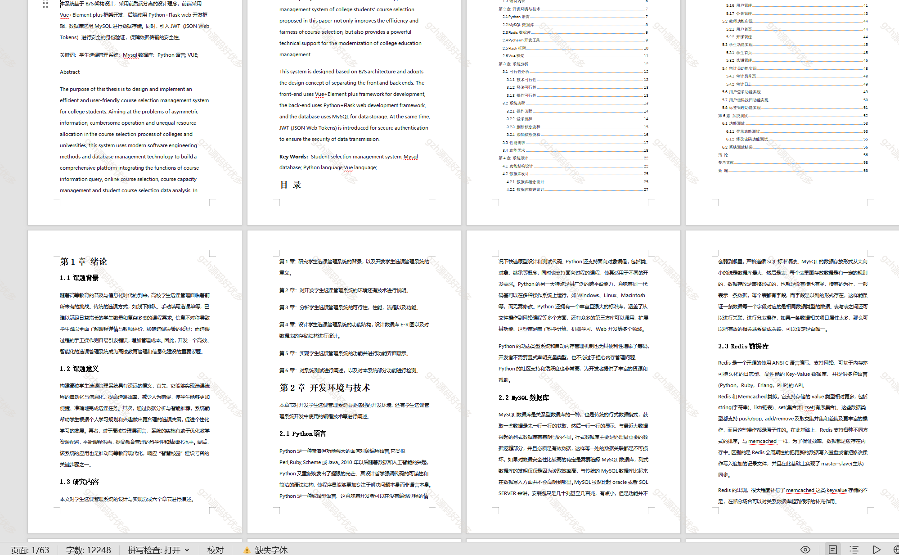The height and width of the screenshot is (555, 899).
Task: Click the drag handle dots icon
Action: pyautogui.click(x=45, y=5)
